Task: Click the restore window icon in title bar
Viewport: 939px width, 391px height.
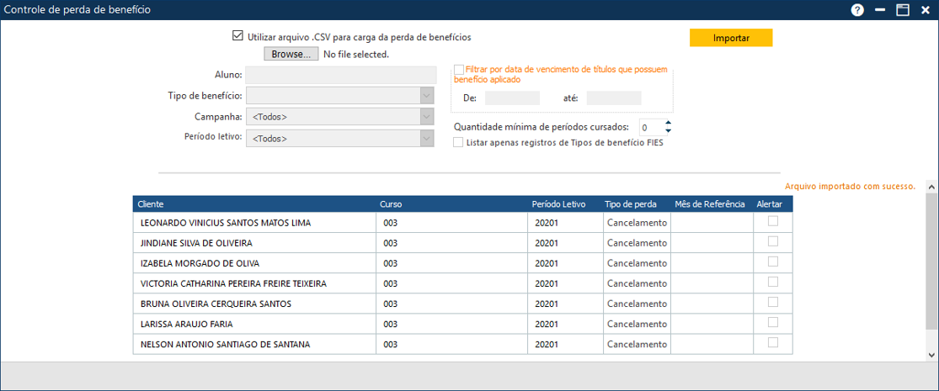Action: [x=902, y=10]
